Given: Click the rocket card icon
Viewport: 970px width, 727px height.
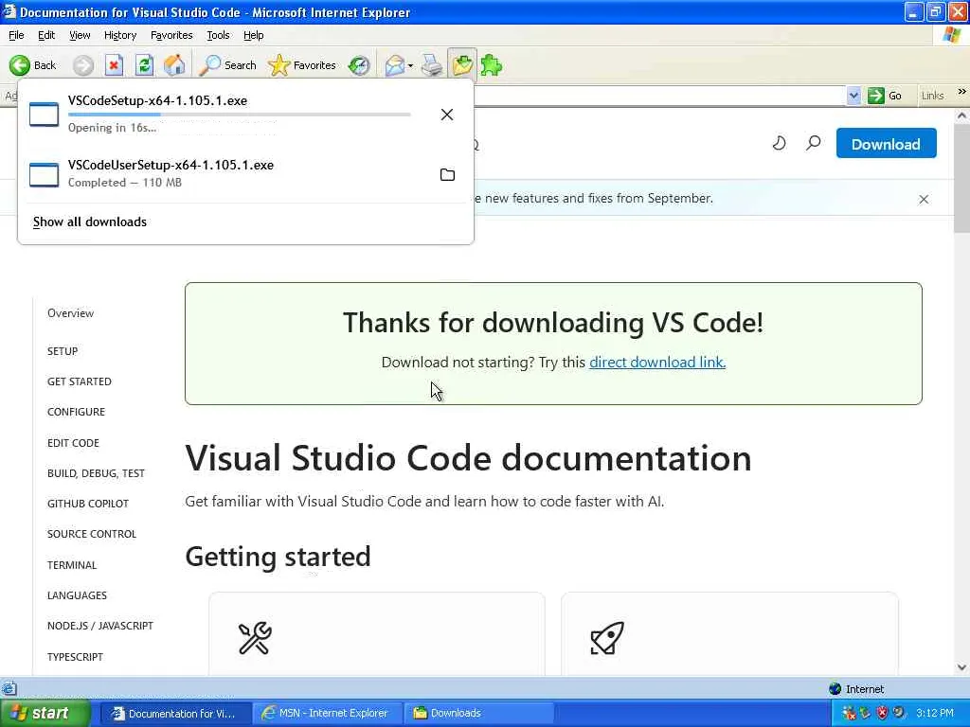Looking at the screenshot, I should click(607, 638).
